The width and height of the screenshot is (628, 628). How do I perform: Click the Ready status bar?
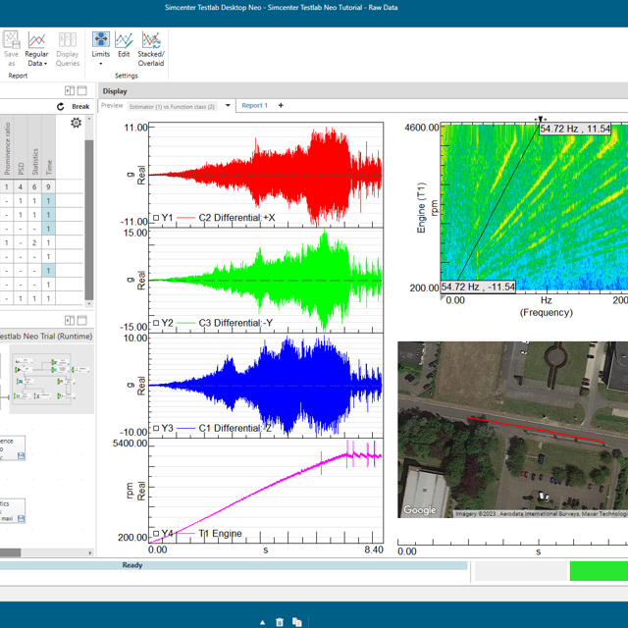234,565
